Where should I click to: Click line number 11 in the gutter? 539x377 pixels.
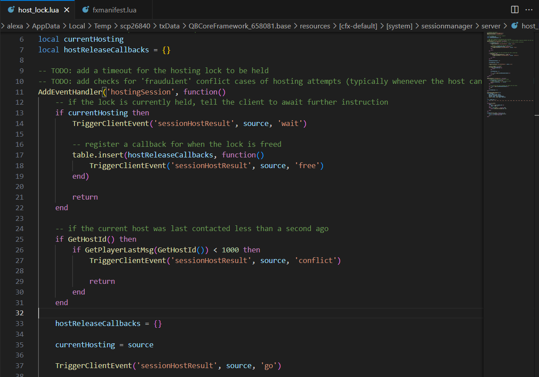(19, 92)
